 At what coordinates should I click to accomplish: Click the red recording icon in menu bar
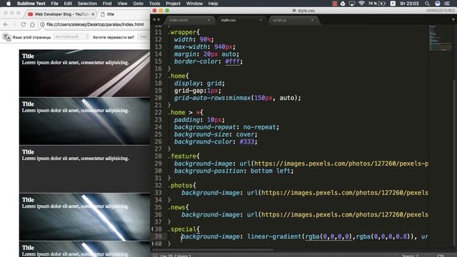click(335, 4)
